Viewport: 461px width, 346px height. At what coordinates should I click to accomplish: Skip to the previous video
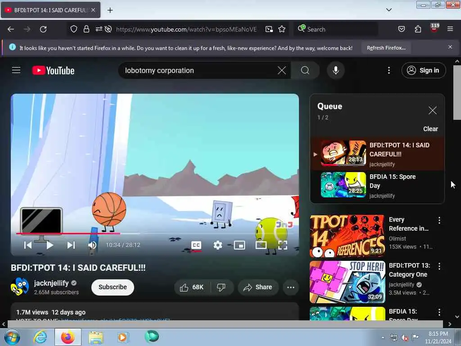(28, 245)
